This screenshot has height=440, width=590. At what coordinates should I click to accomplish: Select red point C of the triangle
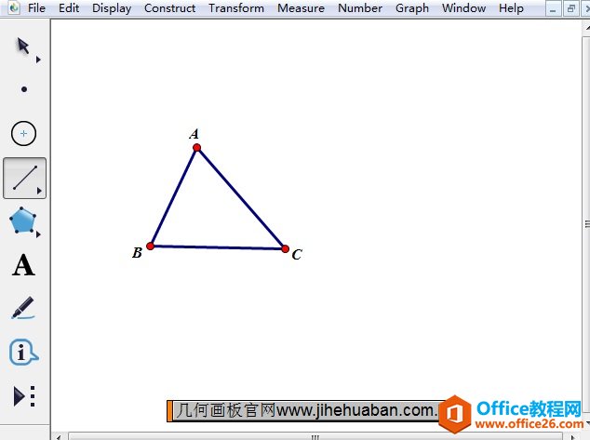pos(285,248)
